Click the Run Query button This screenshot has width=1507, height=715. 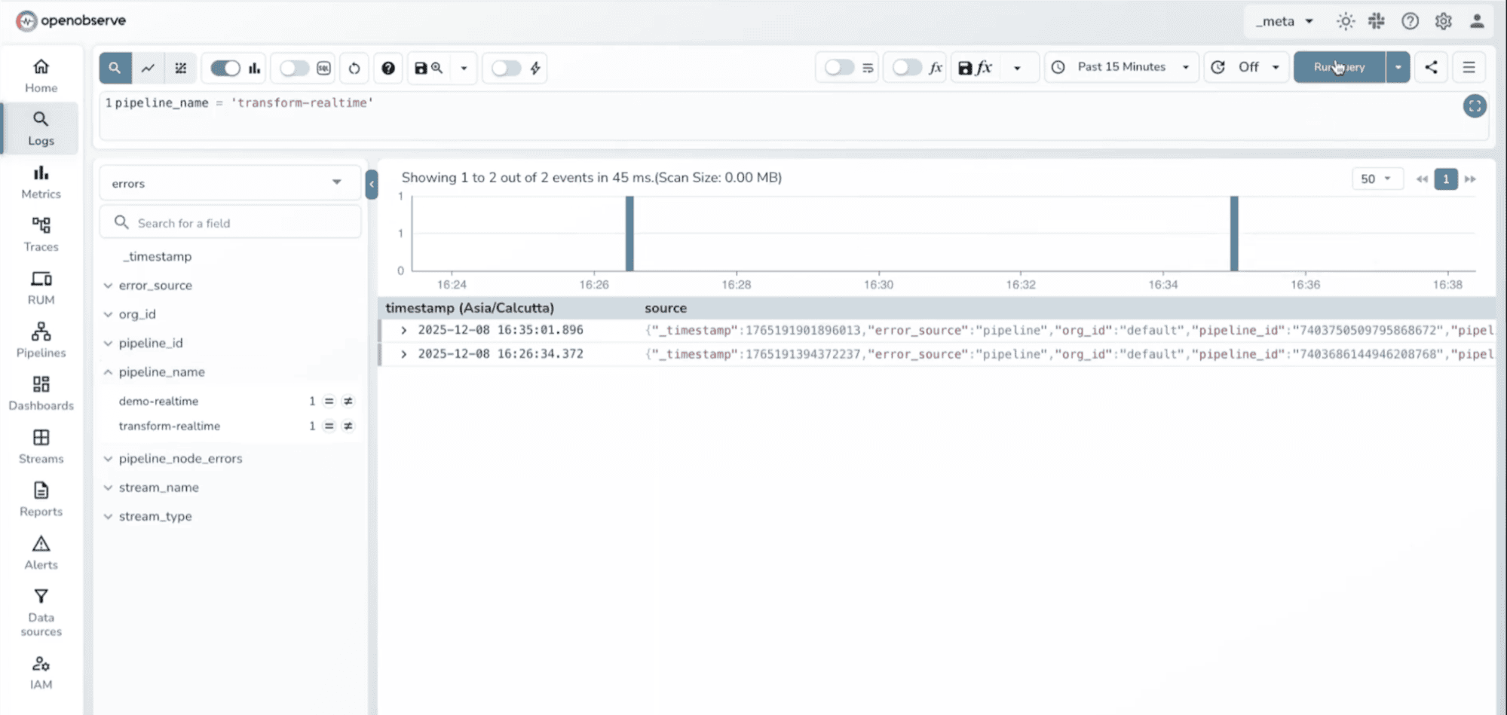click(1338, 67)
